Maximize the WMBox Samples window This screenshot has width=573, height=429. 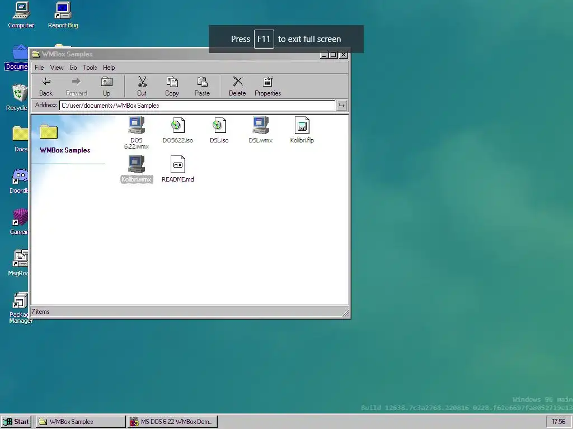point(333,55)
